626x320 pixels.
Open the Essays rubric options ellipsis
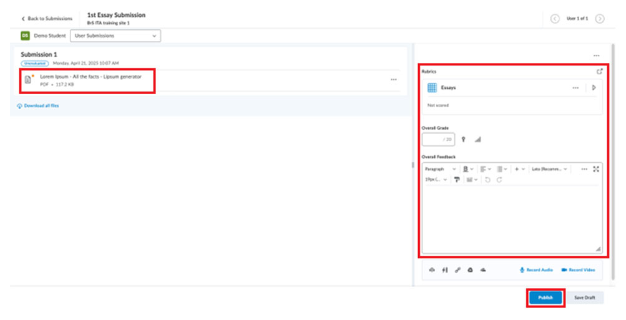(575, 88)
